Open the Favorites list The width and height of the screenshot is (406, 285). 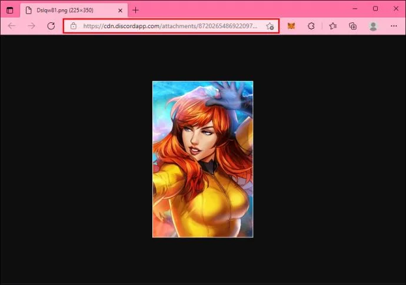point(333,26)
